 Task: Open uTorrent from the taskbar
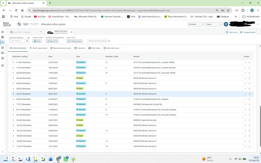(x=73, y=159)
